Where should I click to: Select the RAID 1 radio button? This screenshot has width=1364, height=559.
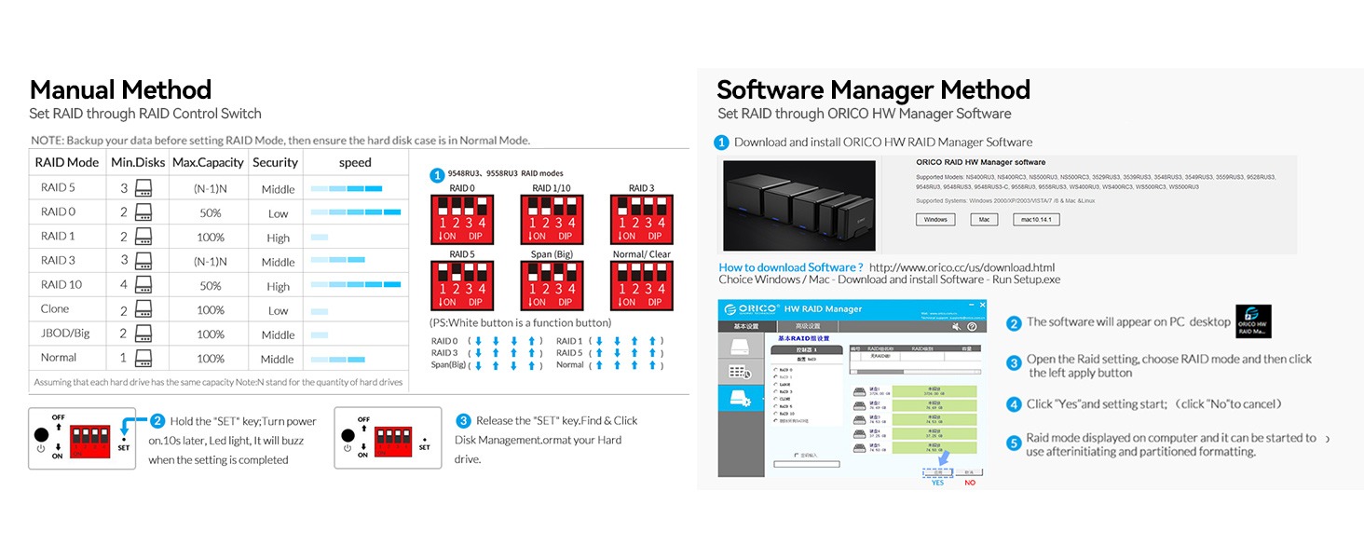(x=775, y=376)
